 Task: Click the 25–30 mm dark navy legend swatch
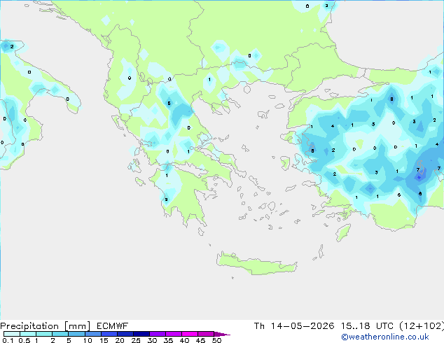coord(141,334)
